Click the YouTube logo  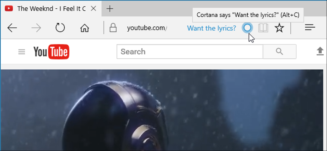point(51,52)
